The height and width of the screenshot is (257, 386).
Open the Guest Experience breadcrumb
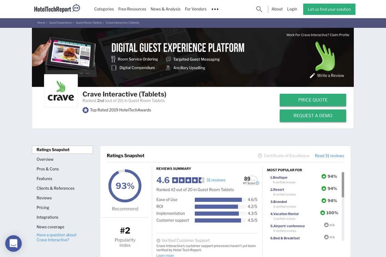[x=60, y=23]
